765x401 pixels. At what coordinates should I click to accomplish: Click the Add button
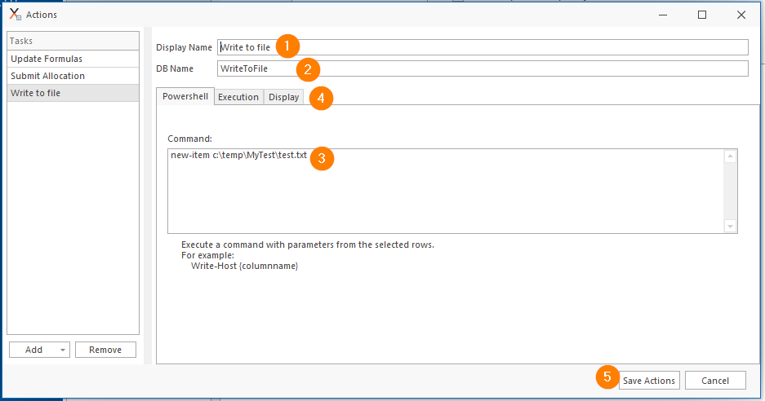pos(33,350)
